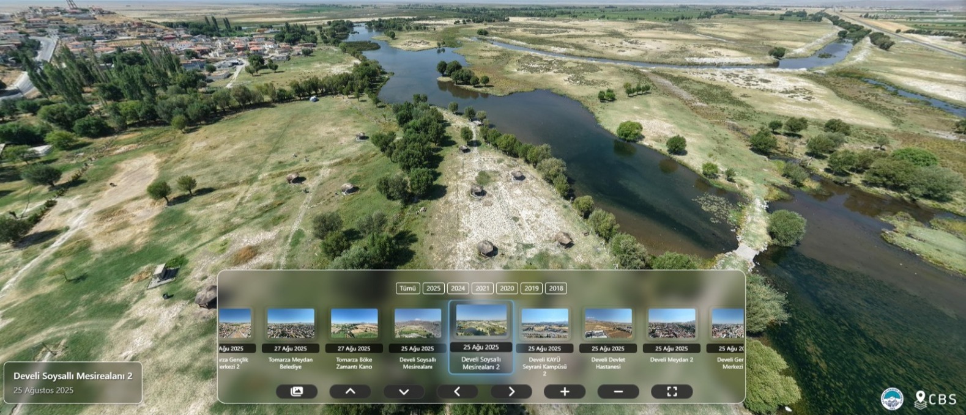966x415 pixels.
Task: Filter panoramas by year 2024
Action: [x=458, y=288]
